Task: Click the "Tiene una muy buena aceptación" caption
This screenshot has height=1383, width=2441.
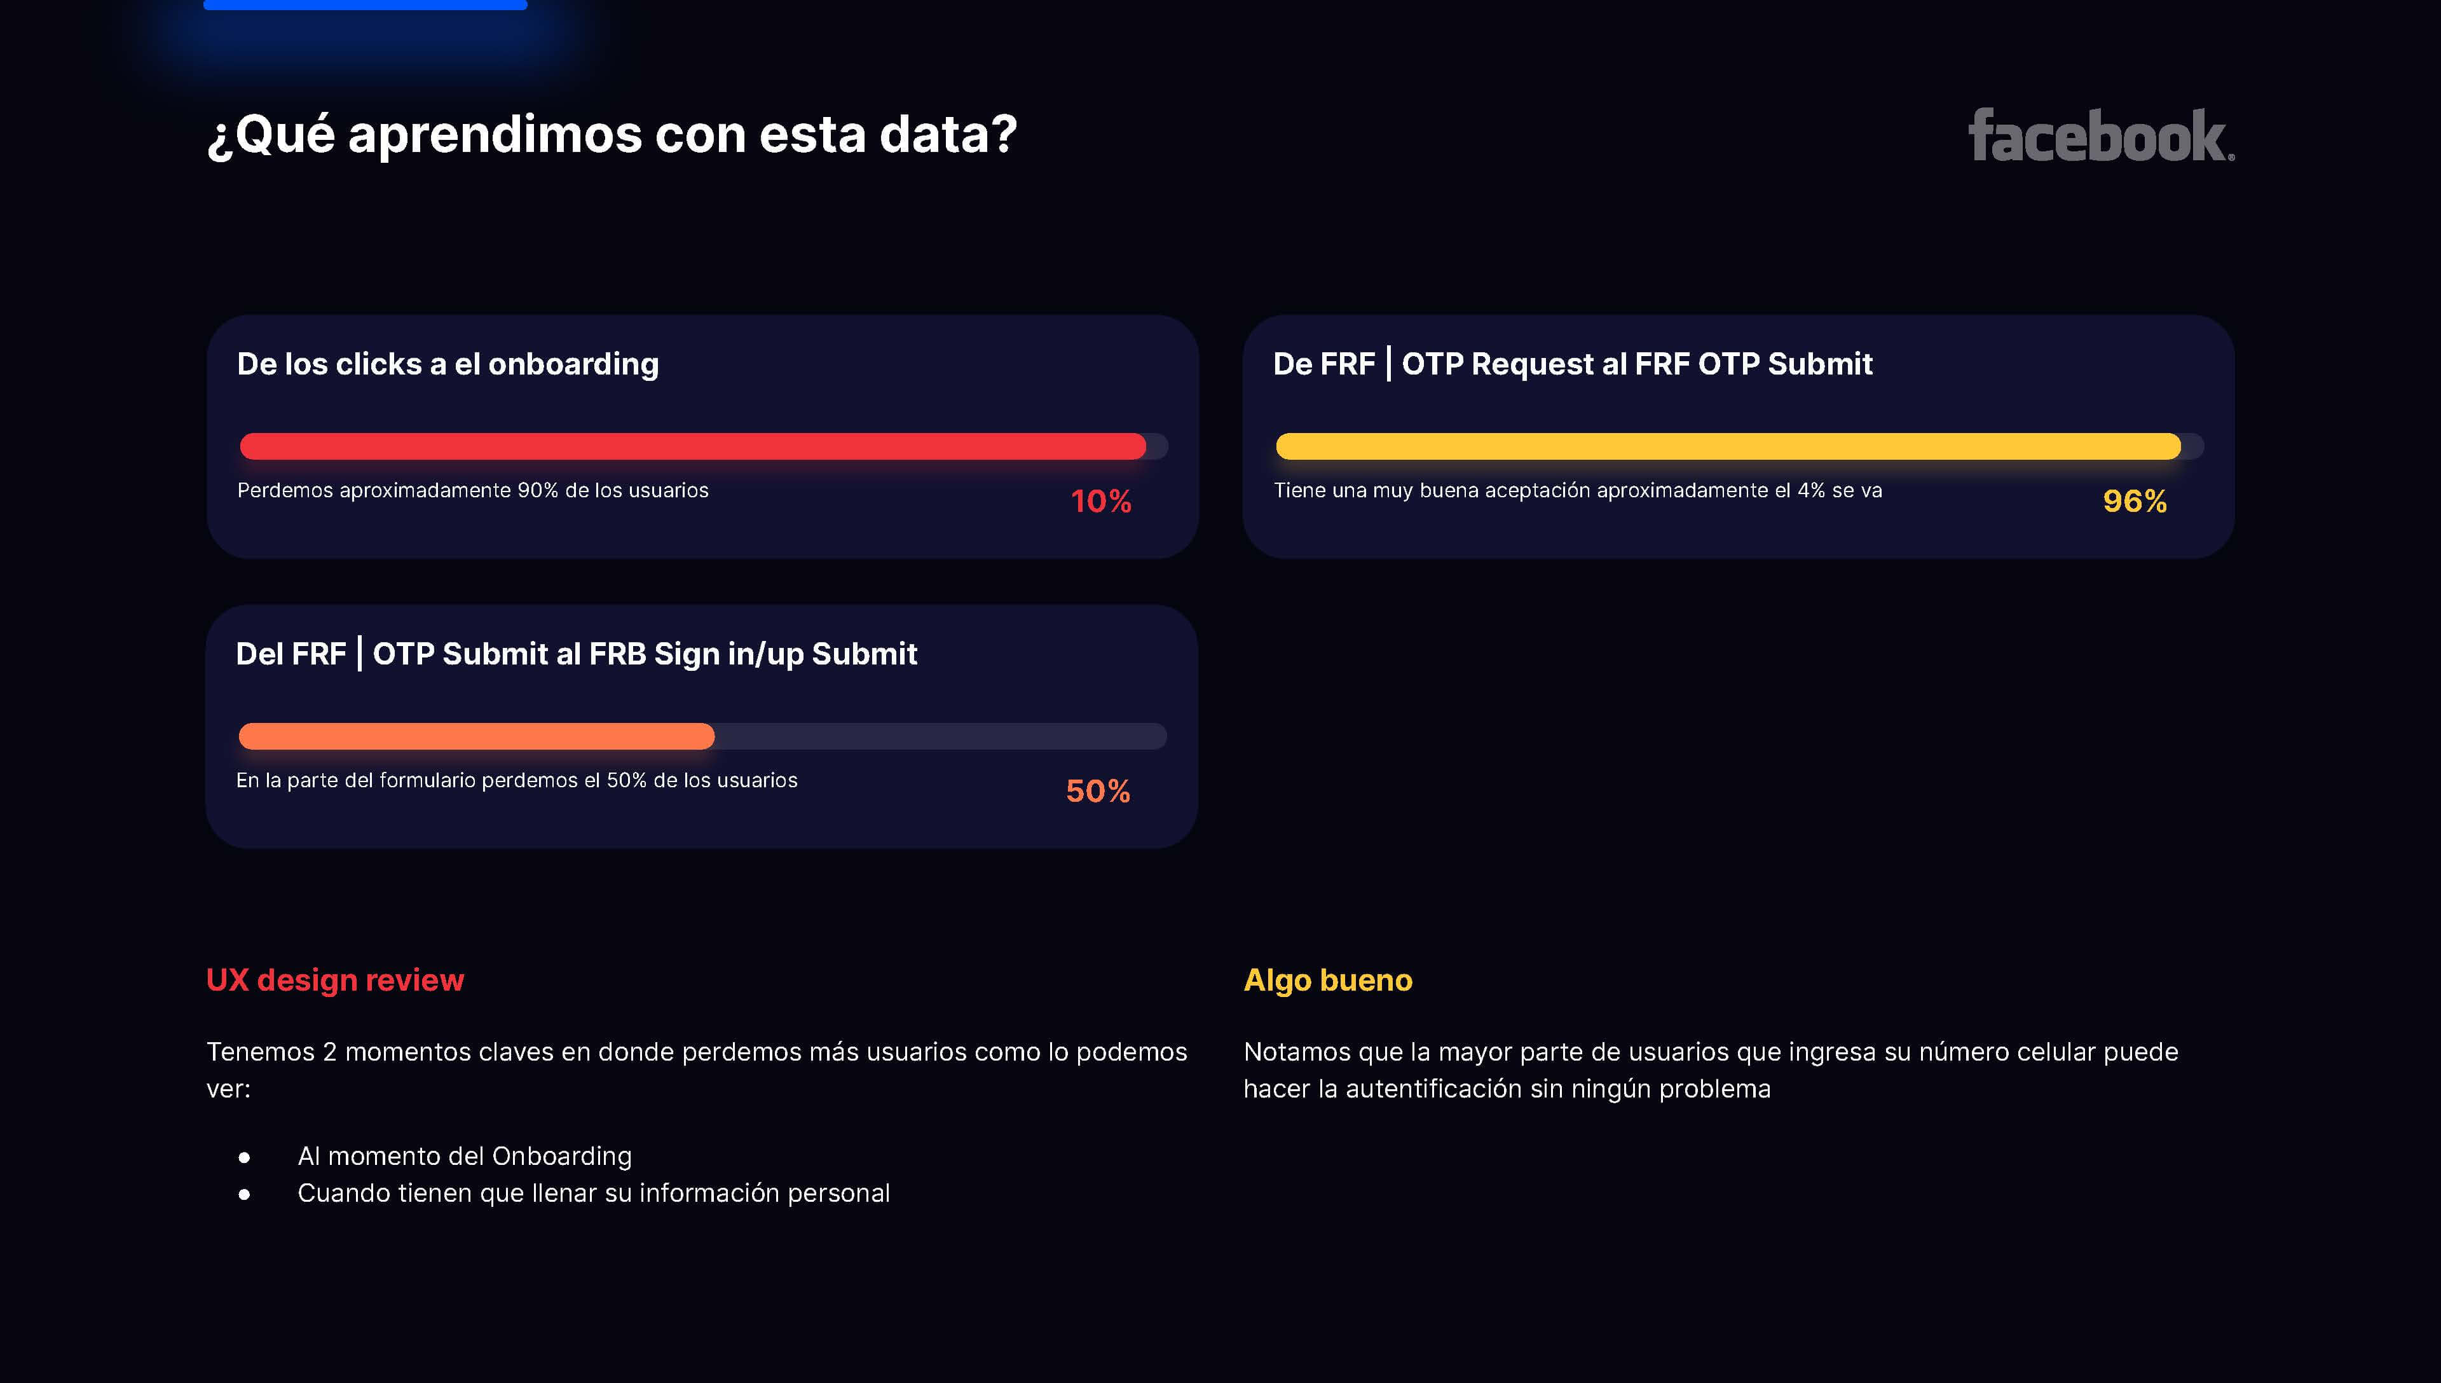Action: 1577,490
